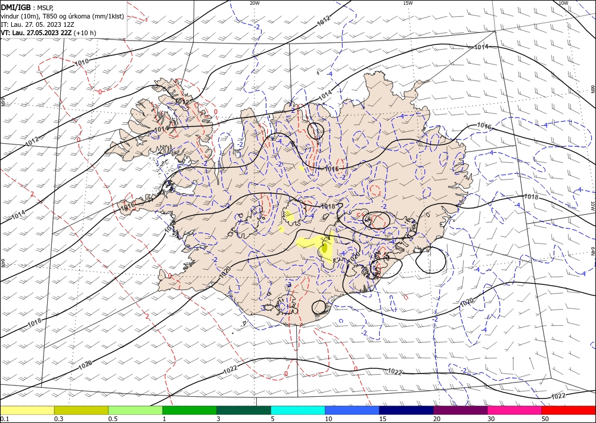The height and width of the screenshot is (423, 596).
Task: Click the purple 20–30 legend swatch
Action: (x=460, y=410)
